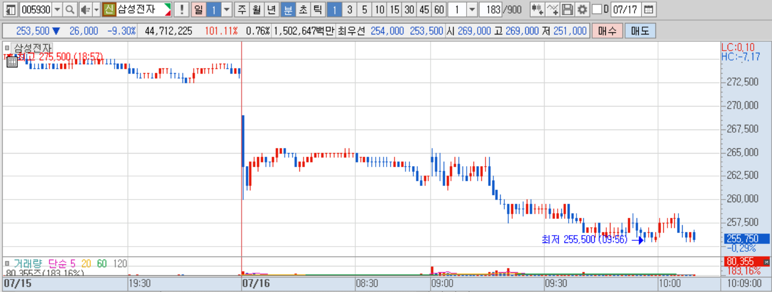
Task: Select the 틱 tick period toggle
Action: tap(317, 9)
